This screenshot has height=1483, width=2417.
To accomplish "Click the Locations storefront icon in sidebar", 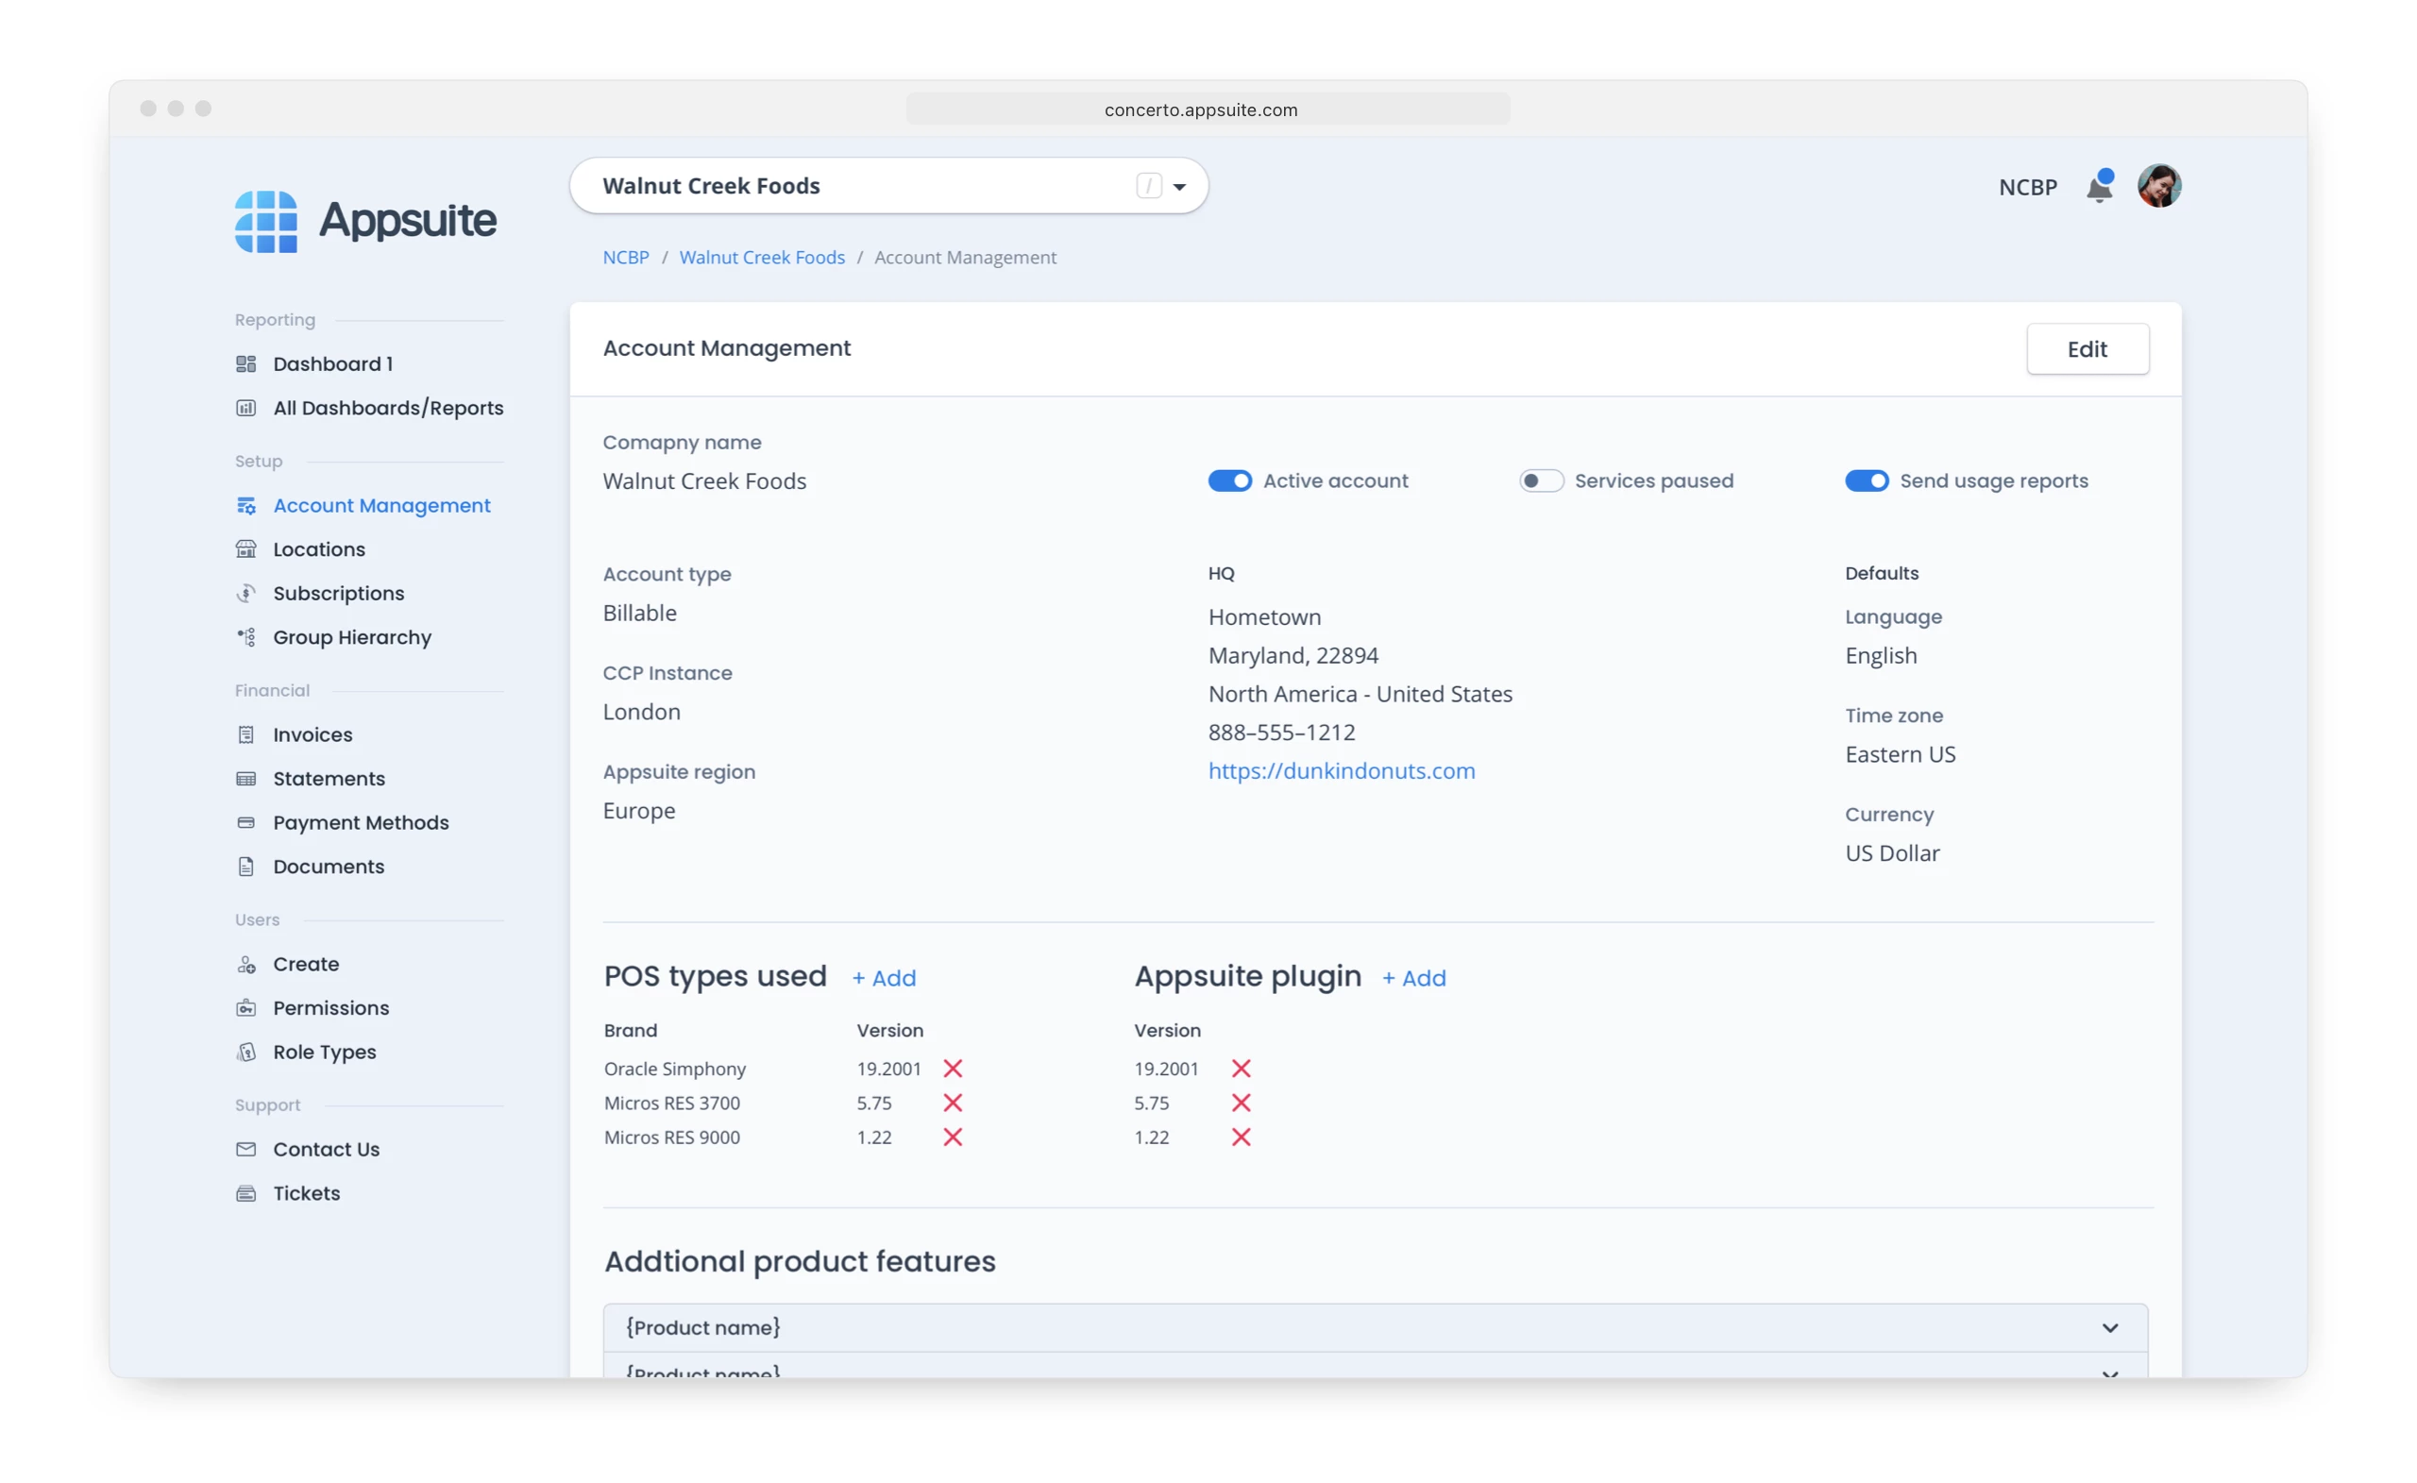I will (246, 549).
